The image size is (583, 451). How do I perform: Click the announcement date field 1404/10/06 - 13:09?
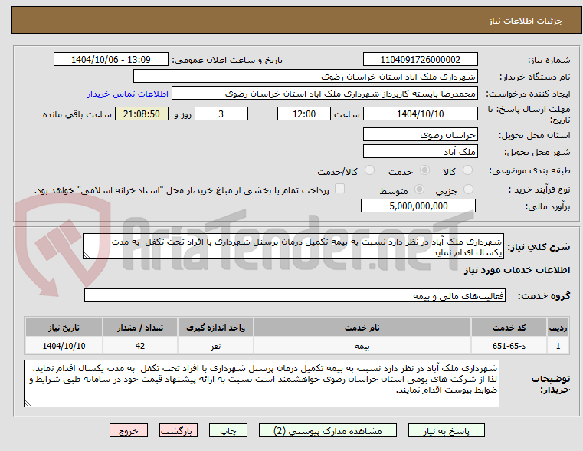coord(111,60)
